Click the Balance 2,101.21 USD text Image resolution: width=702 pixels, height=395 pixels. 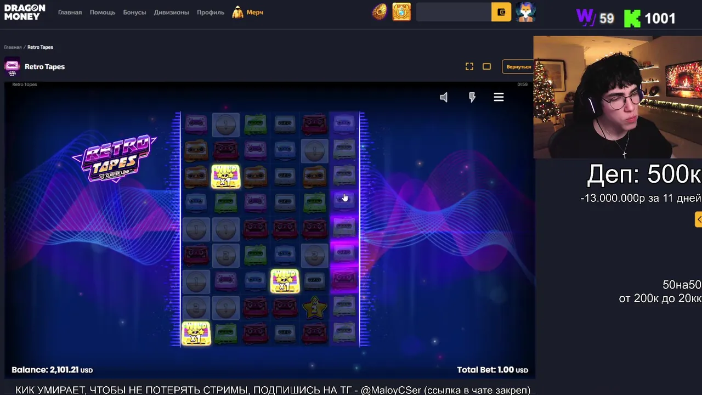(x=52, y=370)
